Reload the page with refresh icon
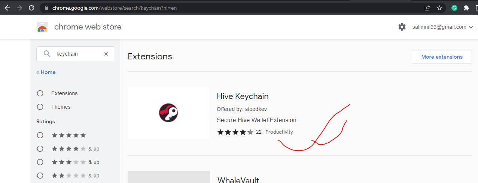The width and height of the screenshot is (478, 183). [32, 7]
